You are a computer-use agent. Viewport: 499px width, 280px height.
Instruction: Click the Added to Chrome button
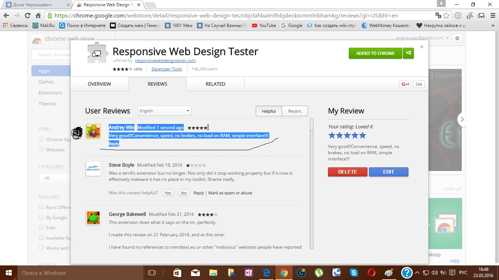pyautogui.click(x=376, y=53)
